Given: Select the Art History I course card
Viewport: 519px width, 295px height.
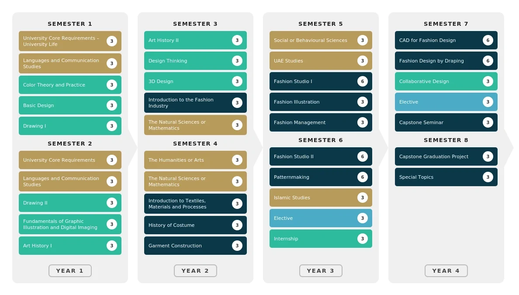Looking at the screenshot, I should click(70, 246).
